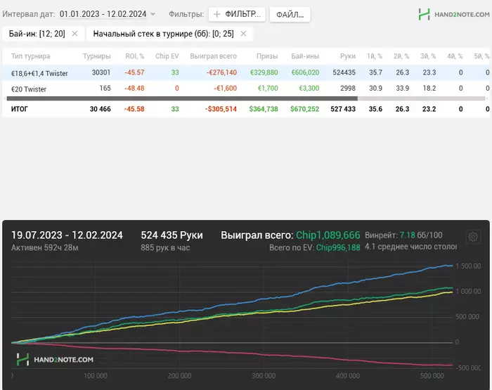Click the ИТОГ total row label
This screenshot has height=390, width=492.
[x=20, y=109]
